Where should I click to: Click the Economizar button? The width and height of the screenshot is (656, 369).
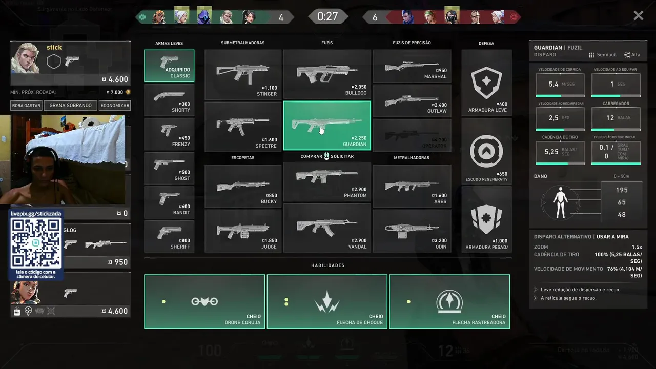point(115,105)
